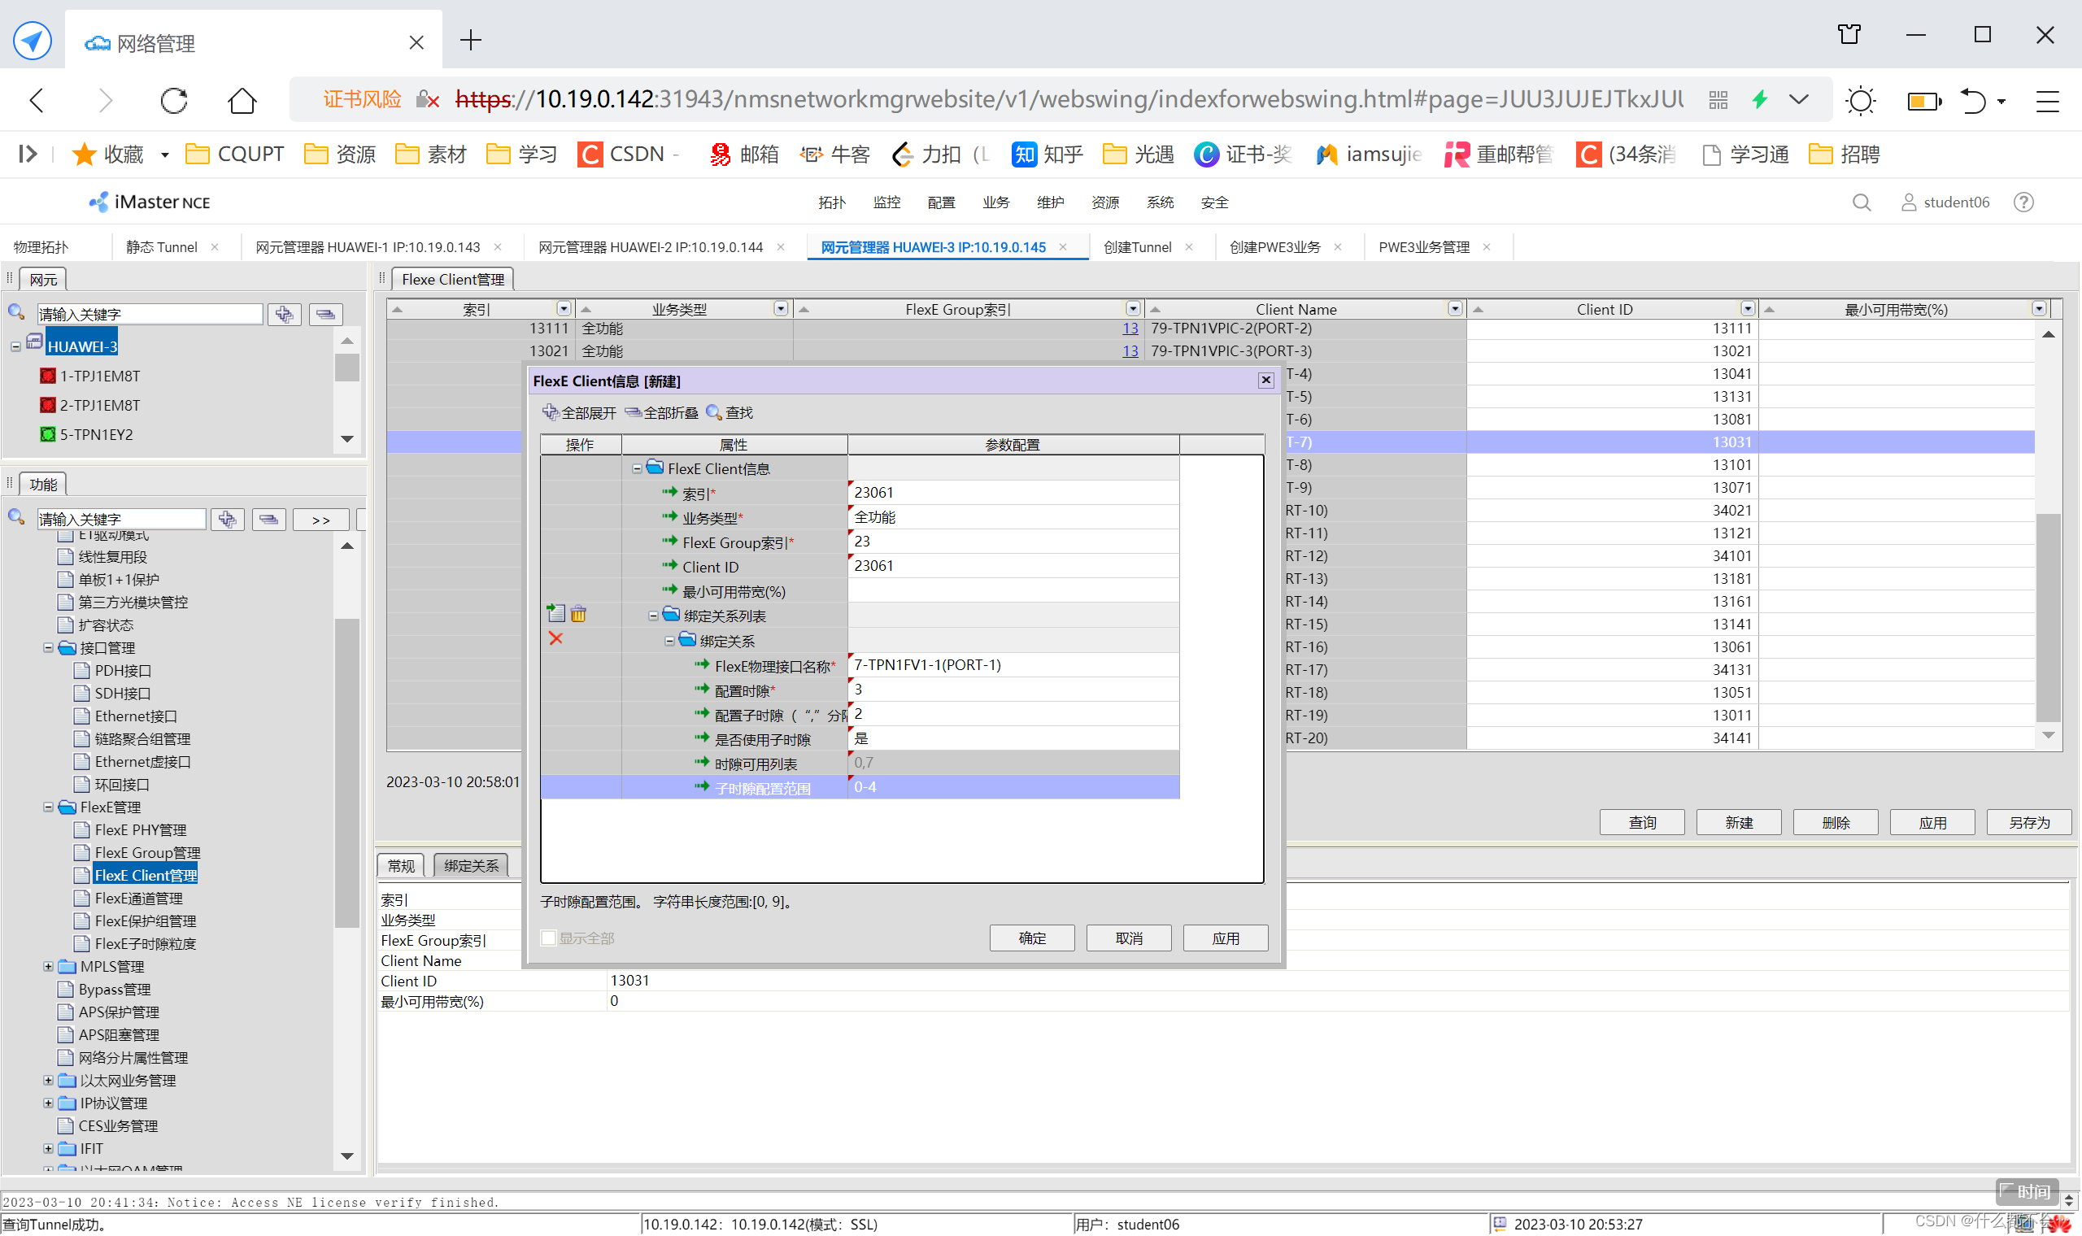Viewport: 2082px width, 1236px height.
Task: Toggle the 显示全部 checkbox
Action: coord(549,938)
